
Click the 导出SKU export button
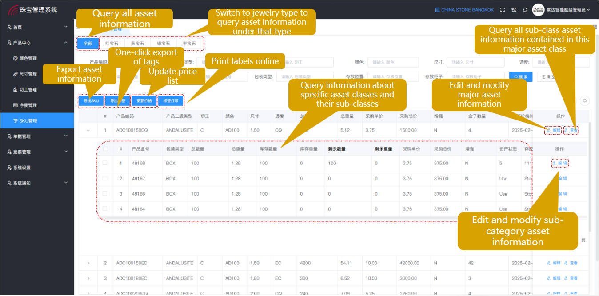click(91, 101)
